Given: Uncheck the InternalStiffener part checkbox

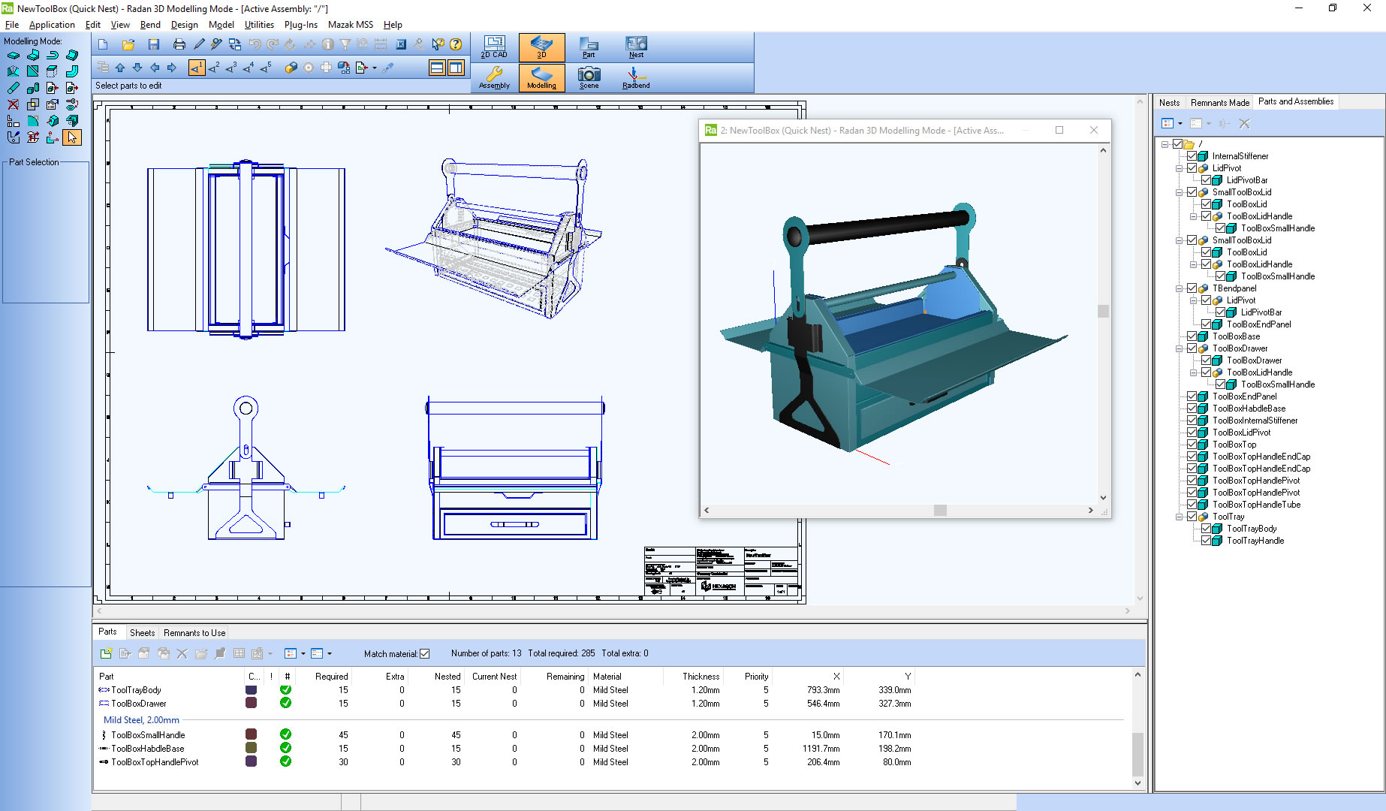Looking at the screenshot, I should tap(1192, 156).
